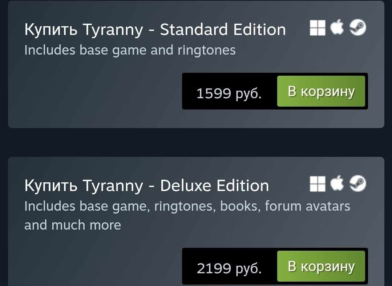This screenshot has height=286, width=392.
Task: Add Deluxe Edition to cart via В корзину
Action: coord(321,266)
